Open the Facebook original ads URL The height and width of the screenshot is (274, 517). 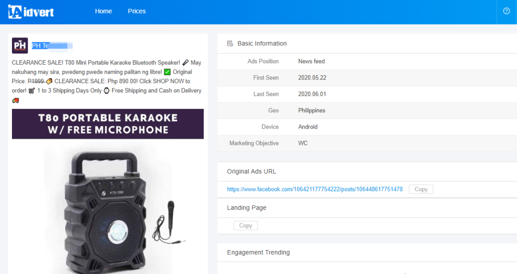(x=315, y=189)
